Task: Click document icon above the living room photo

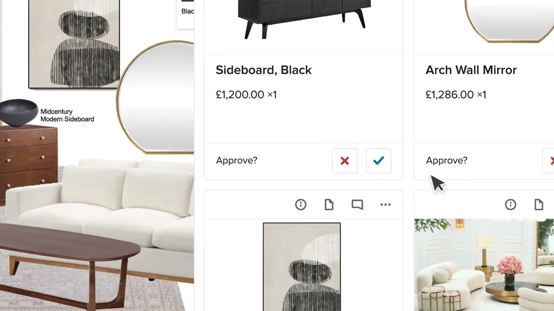Action: (x=539, y=205)
